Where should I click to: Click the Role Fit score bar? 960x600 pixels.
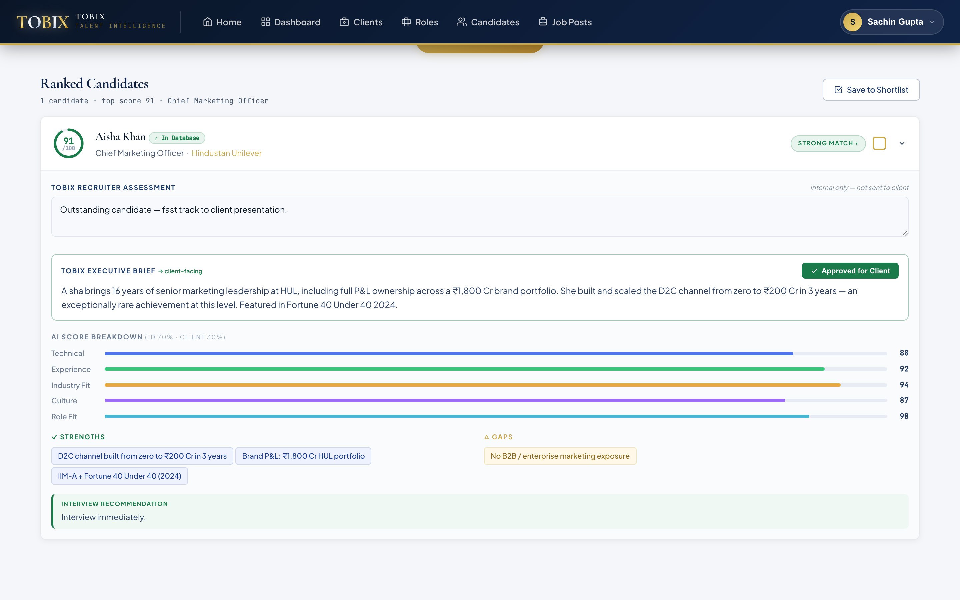click(x=496, y=416)
